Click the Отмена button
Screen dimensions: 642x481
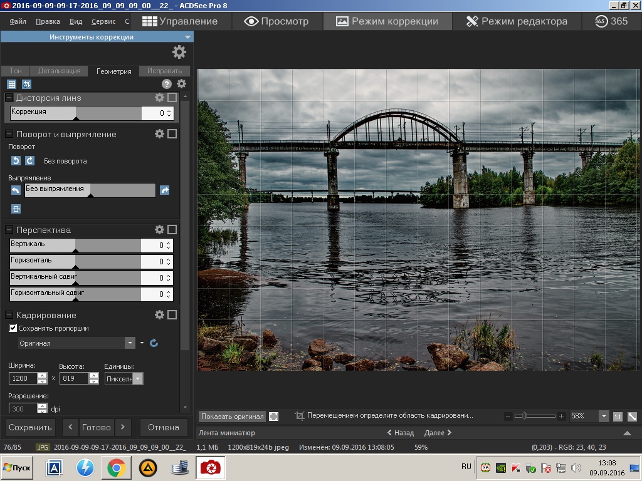click(x=164, y=427)
